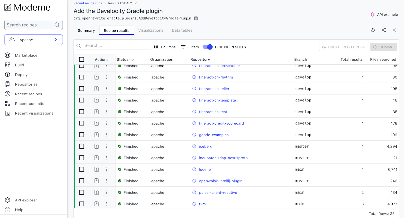Image resolution: width=404 pixels, height=218 pixels.
Task: Switch to the Data tables tab
Action: [x=182, y=30]
